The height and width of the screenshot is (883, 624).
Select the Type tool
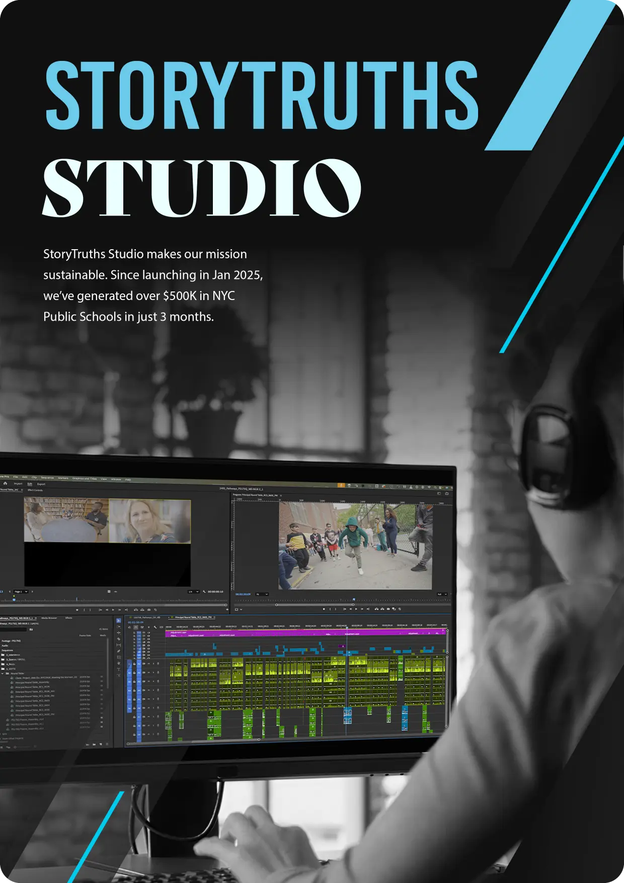(119, 669)
